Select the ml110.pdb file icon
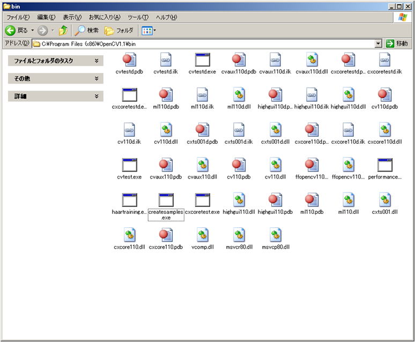The image size is (415, 342). [312, 200]
